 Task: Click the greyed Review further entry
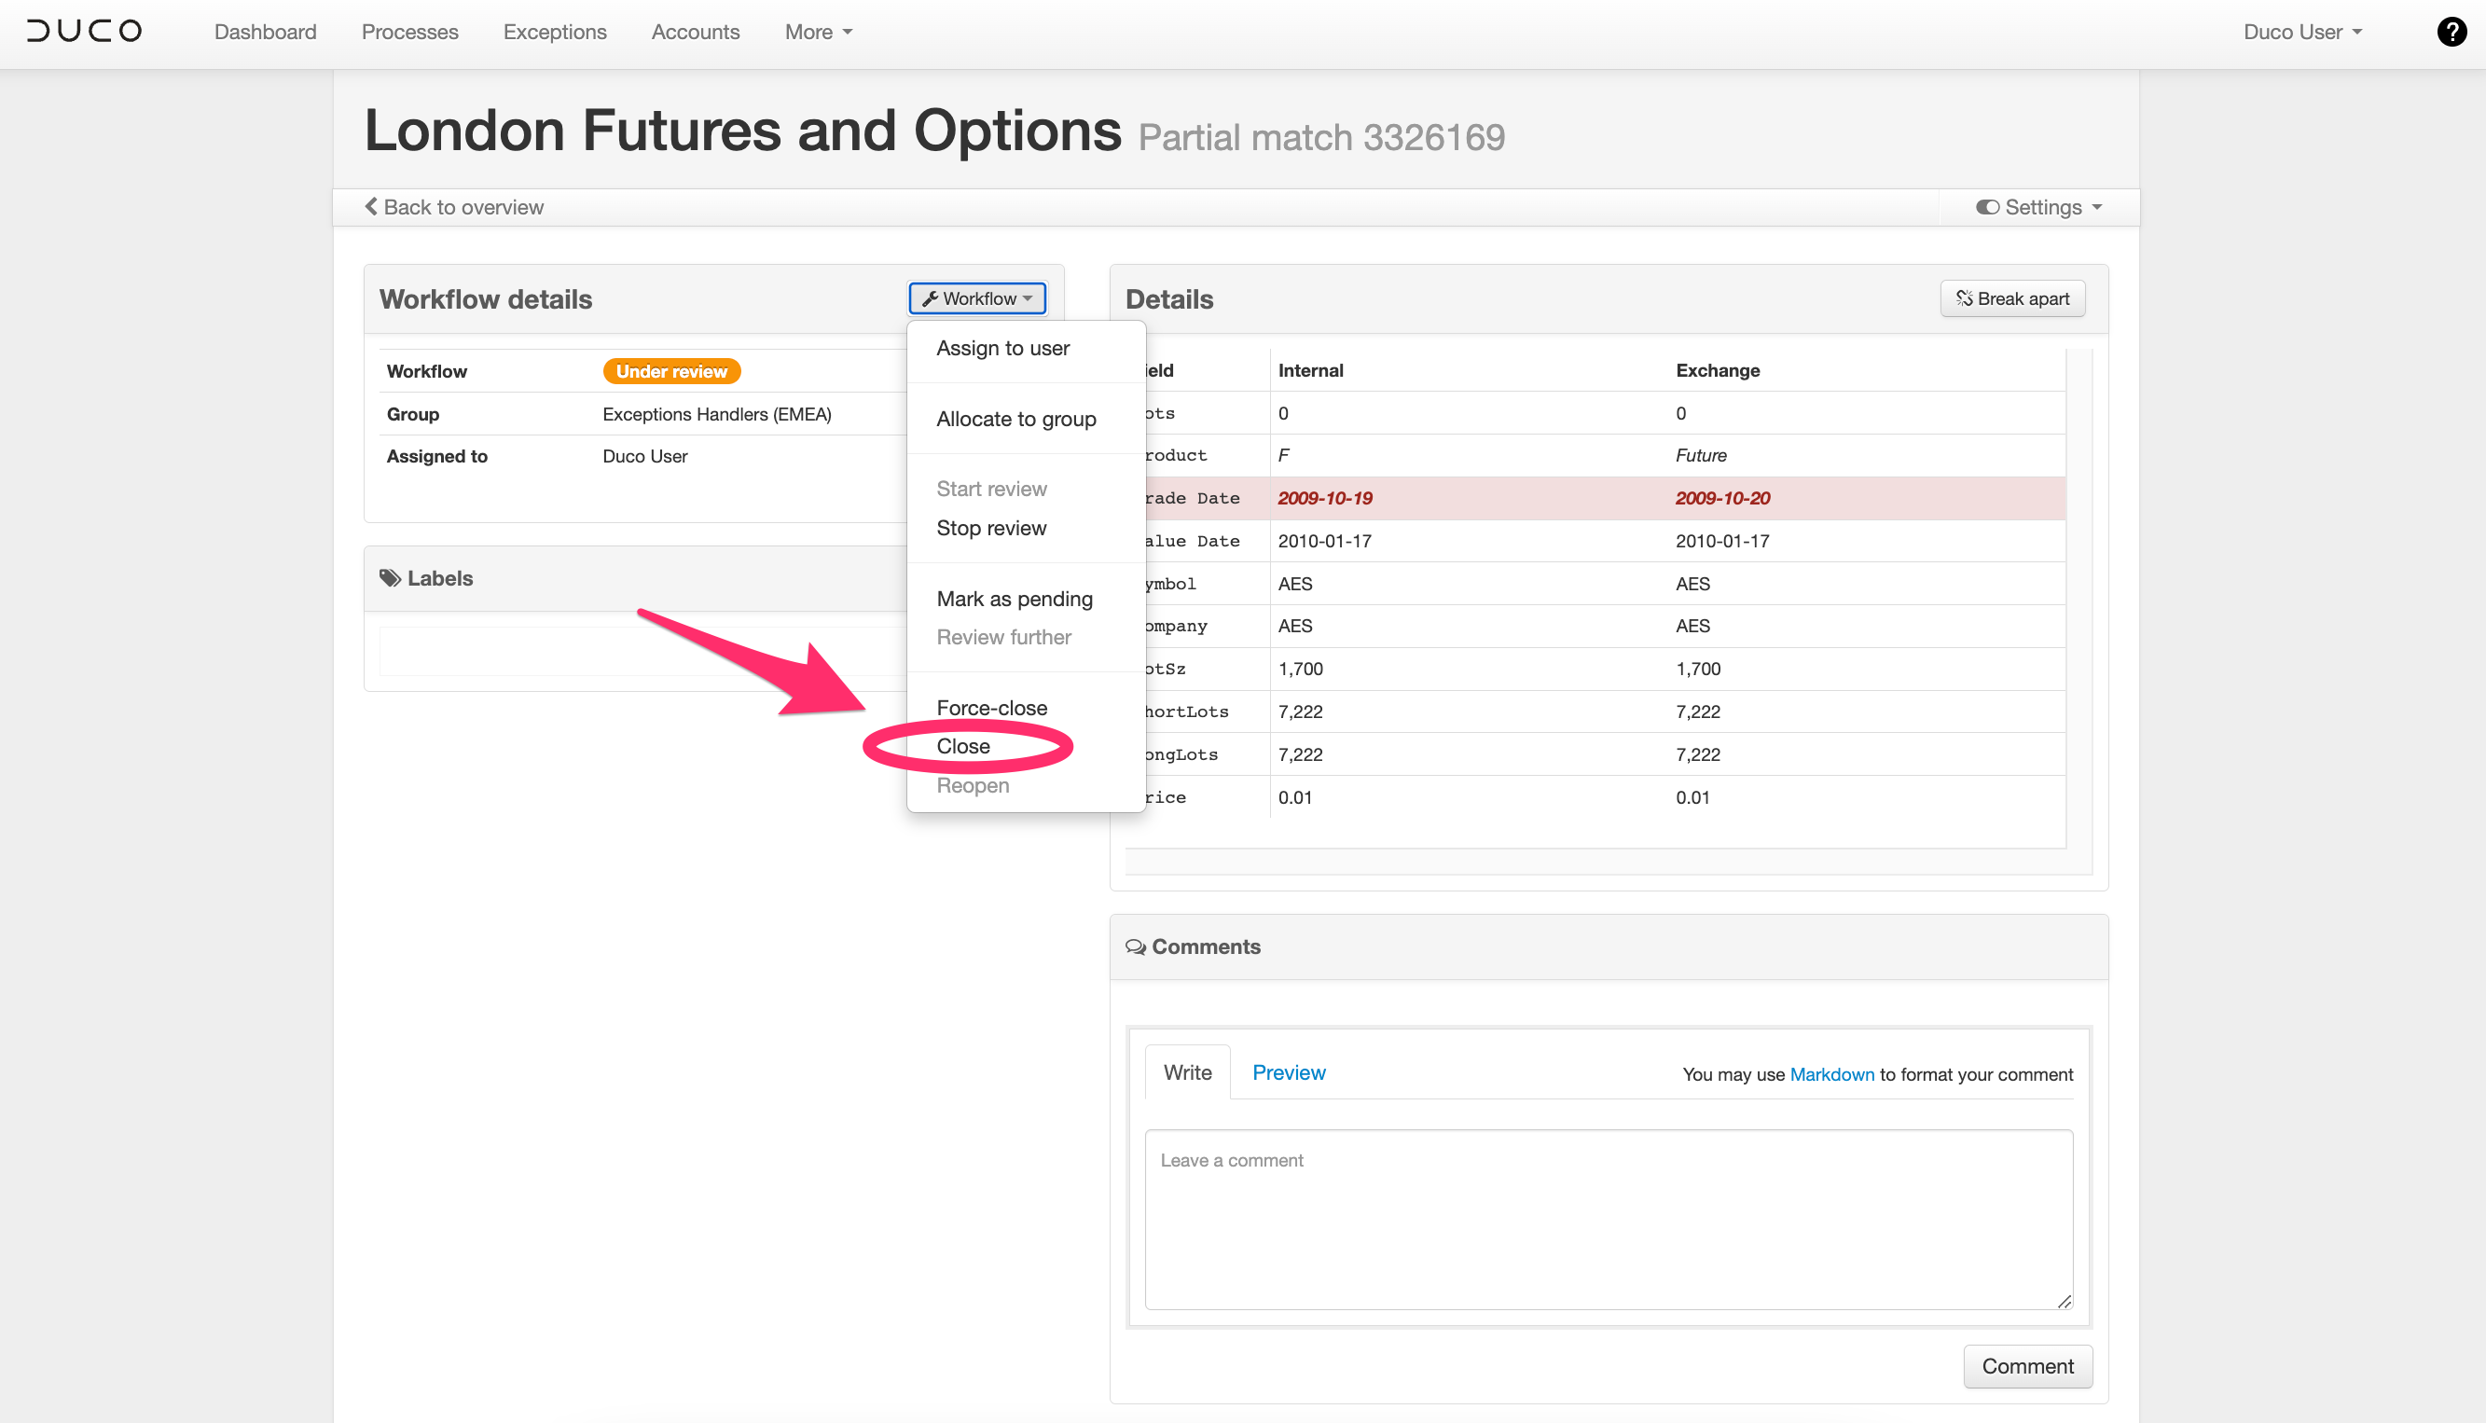coord(1003,637)
